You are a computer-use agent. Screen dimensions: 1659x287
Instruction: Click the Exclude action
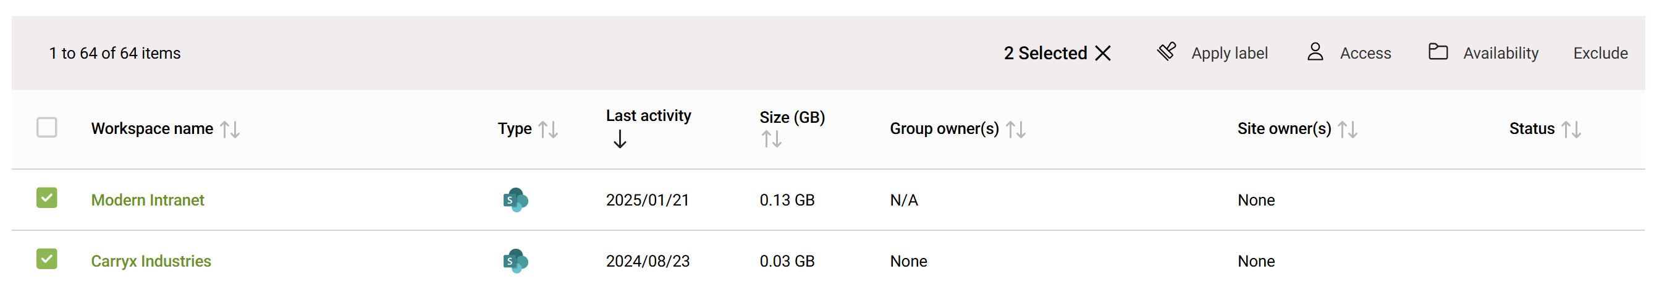point(1600,52)
